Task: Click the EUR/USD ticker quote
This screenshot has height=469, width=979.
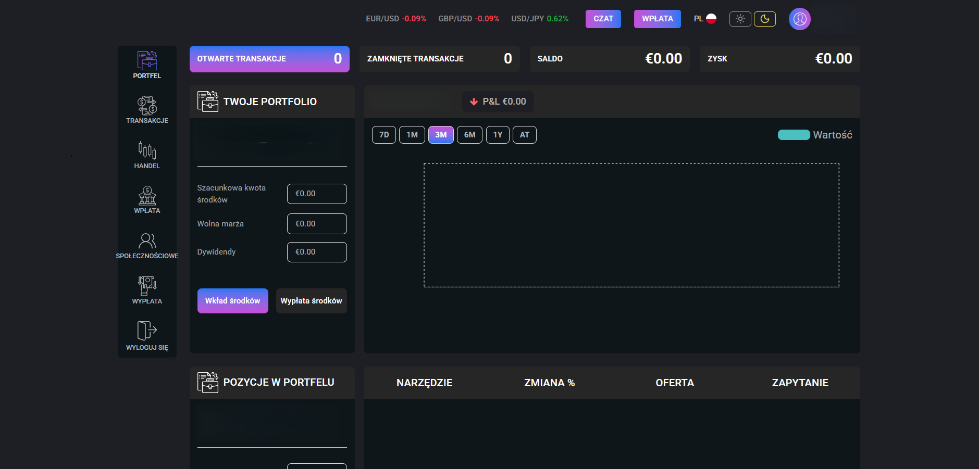Action: click(396, 19)
